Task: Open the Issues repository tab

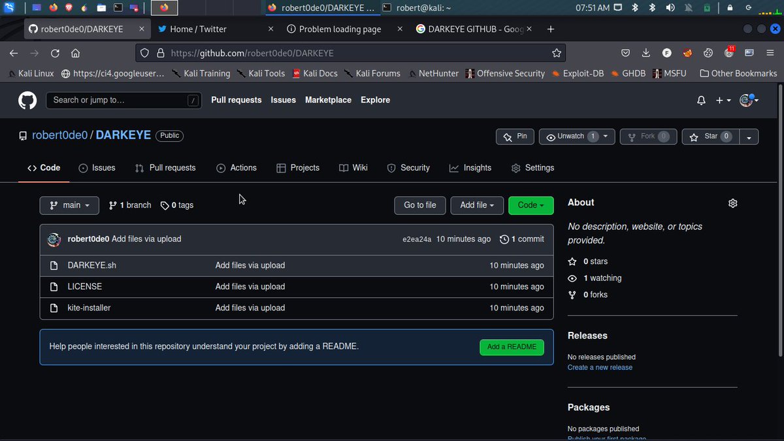Action: pyautogui.click(x=97, y=168)
